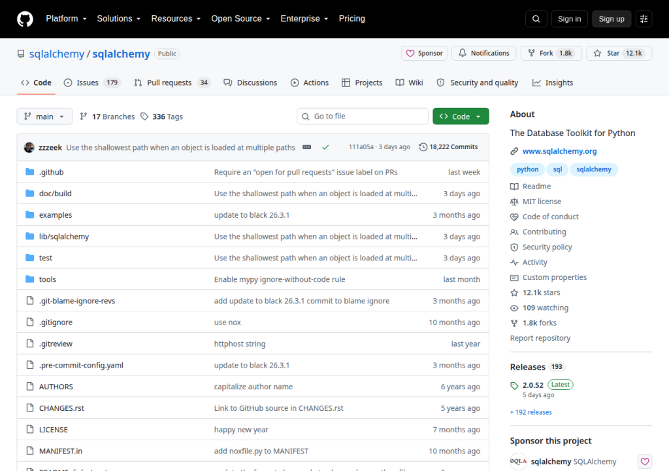This screenshot has width=669, height=471.
Task: Open the + 192 releases link
Action: 530,412
